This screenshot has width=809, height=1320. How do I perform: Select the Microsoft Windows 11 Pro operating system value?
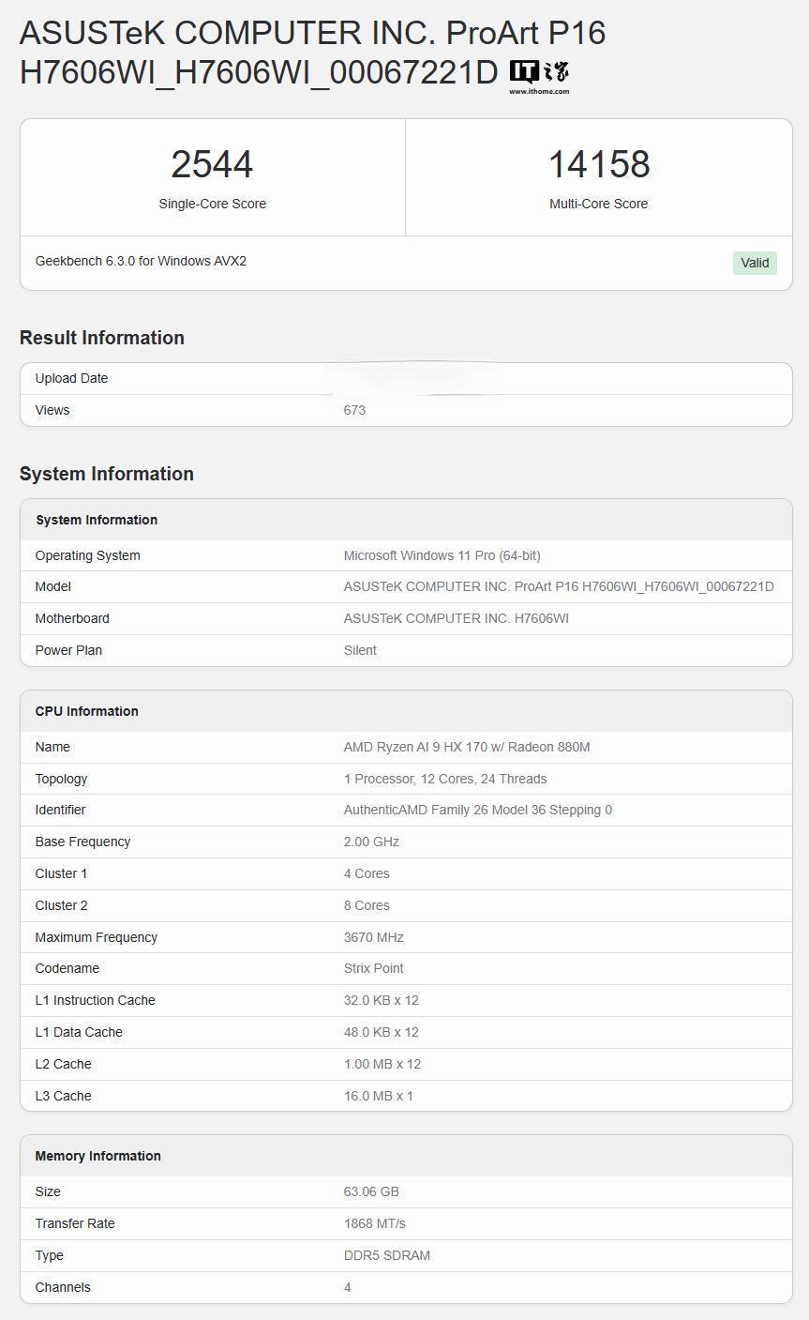coord(442,555)
